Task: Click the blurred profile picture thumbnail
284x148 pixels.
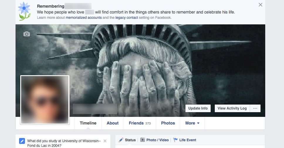Action: tap(45, 100)
